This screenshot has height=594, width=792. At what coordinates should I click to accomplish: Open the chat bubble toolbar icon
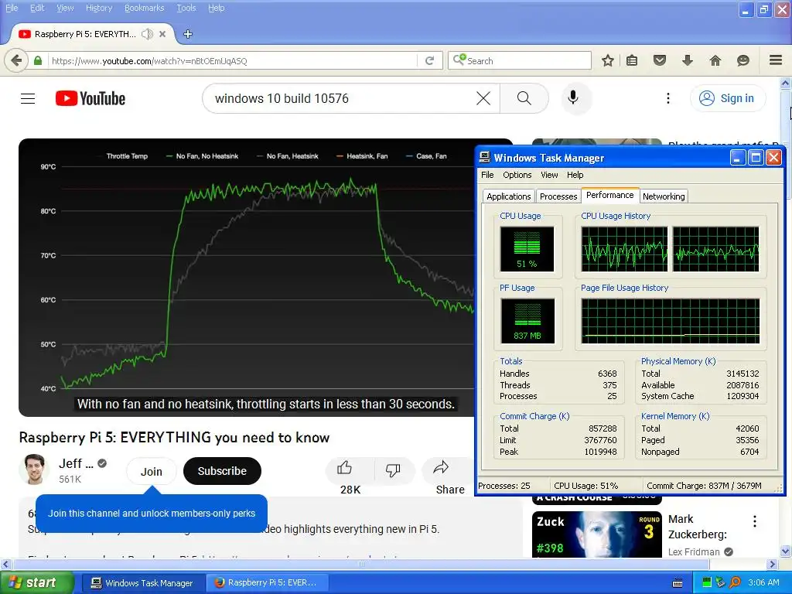click(x=743, y=60)
